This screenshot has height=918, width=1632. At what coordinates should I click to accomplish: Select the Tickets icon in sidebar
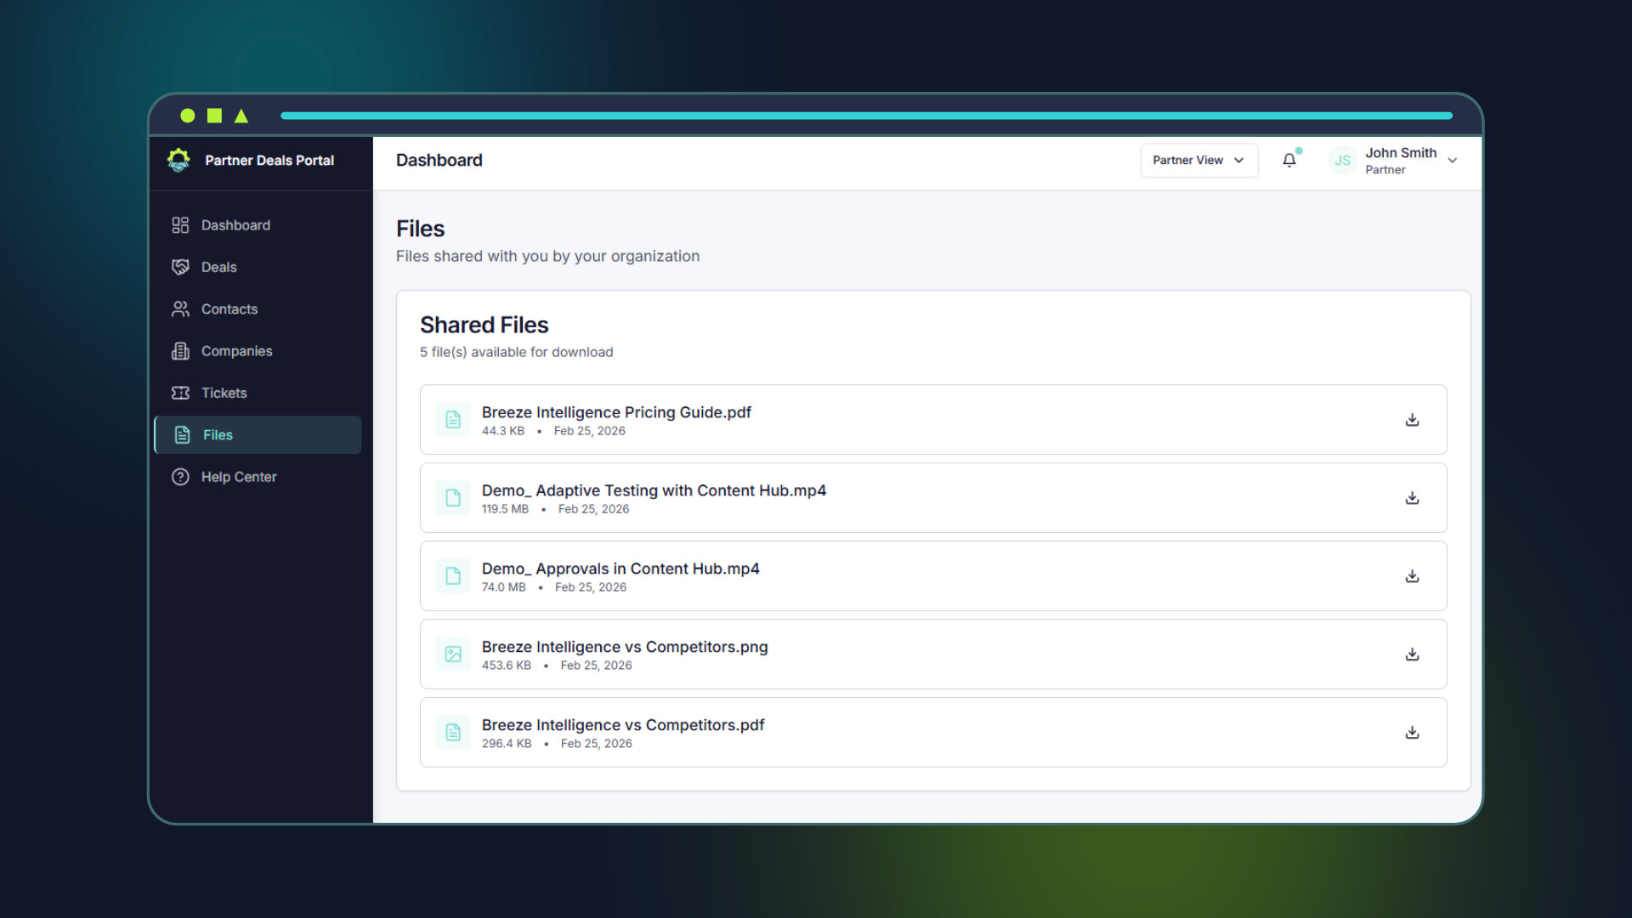[180, 393]
